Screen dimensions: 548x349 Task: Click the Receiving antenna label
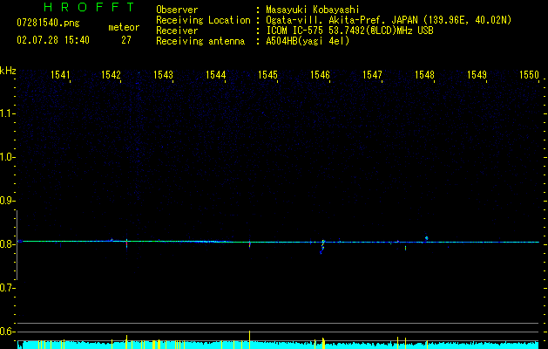[x=200, y=41]
